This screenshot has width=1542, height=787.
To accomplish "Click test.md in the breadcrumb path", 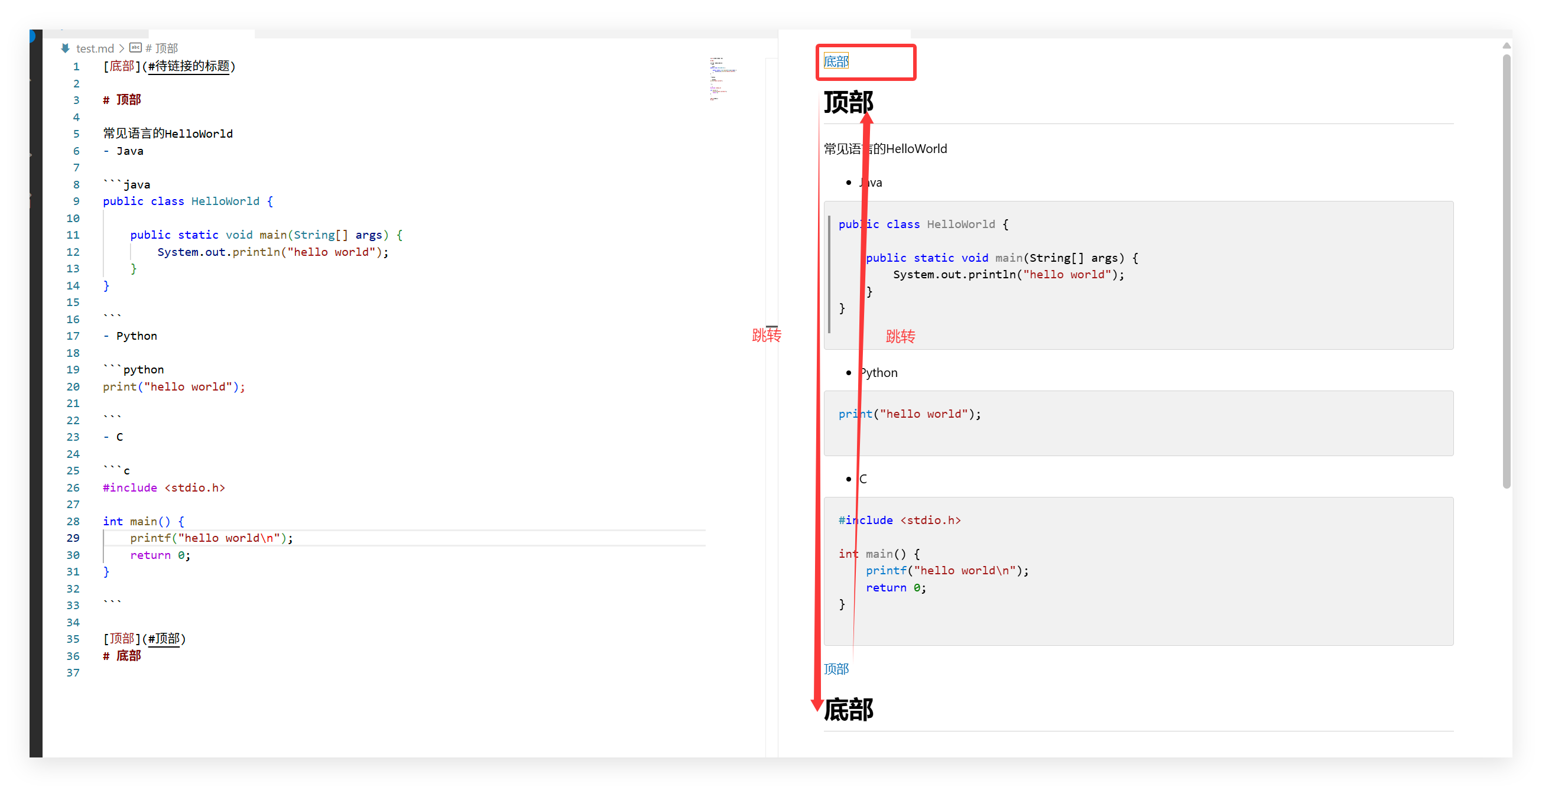I will pyautogui.click(x=95, y=48).
